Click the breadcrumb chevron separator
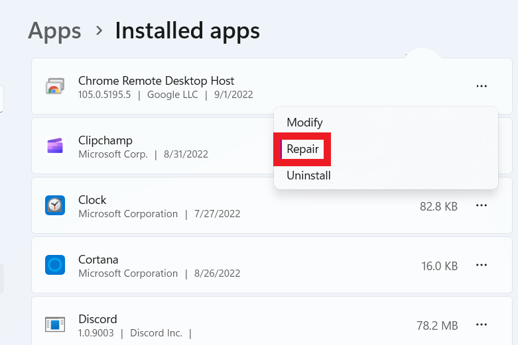 99,30
